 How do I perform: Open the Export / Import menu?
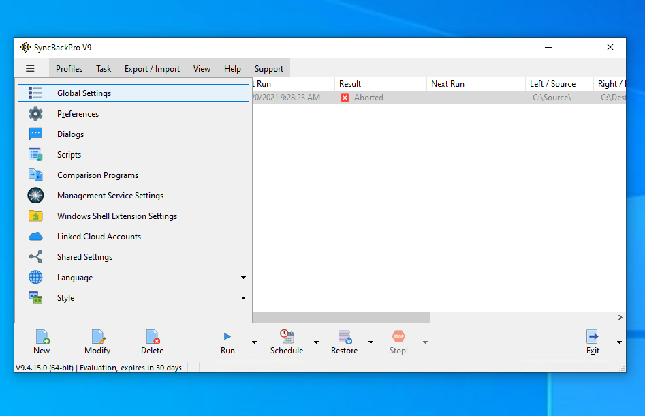tap(152, 69)
